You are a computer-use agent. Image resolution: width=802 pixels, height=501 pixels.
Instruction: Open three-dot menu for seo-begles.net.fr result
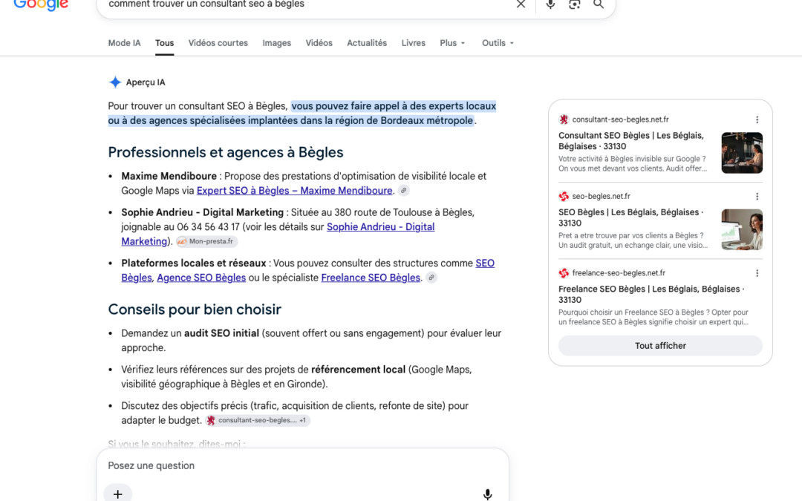pos(757,196)
